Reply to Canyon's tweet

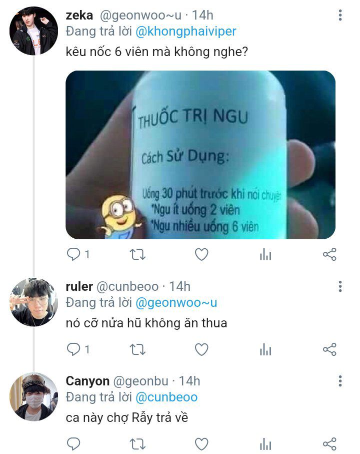pyautogui.click(x=73, y=443)
